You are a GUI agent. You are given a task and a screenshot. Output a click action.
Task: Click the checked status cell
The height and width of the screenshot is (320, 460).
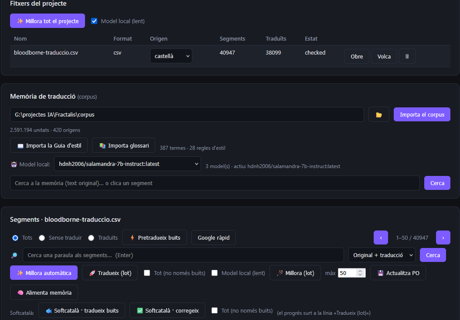(315, 52)
